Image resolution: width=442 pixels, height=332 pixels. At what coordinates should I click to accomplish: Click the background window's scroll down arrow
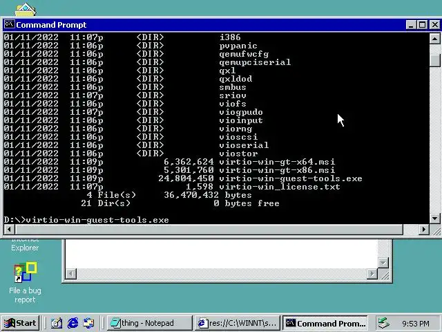(383, 263)
